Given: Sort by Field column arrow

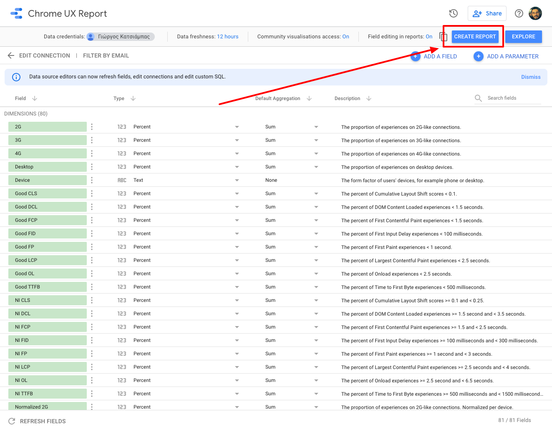Looking at the screenshot, I should (x=35, y=98).
